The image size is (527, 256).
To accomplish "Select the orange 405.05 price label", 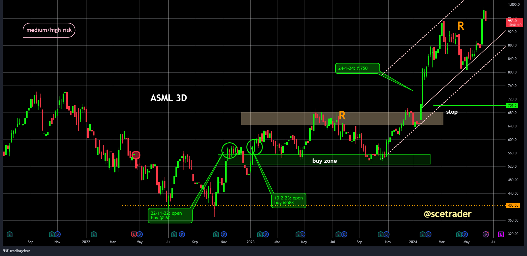I will point(513,205).
